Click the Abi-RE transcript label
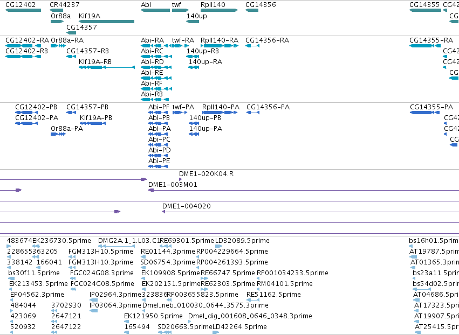The height and width of the screenshot is (335, 459). tap(152, 73)
